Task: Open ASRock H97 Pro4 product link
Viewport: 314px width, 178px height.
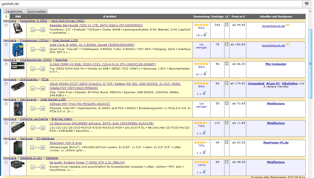Action: [x=80, y=104]
